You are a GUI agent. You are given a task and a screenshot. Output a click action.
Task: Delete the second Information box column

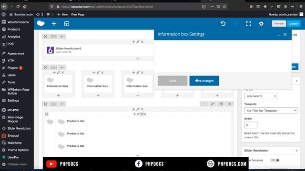(x=102, y=73)
